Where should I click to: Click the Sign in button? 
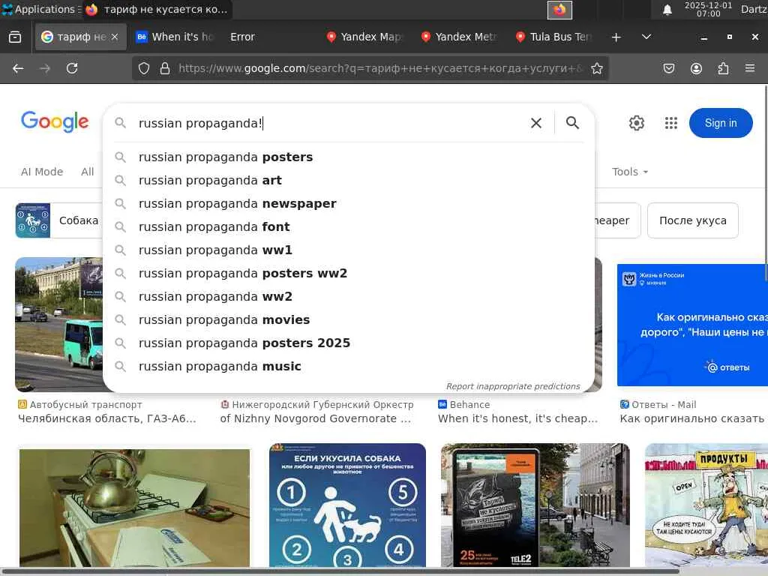point(721,123)
